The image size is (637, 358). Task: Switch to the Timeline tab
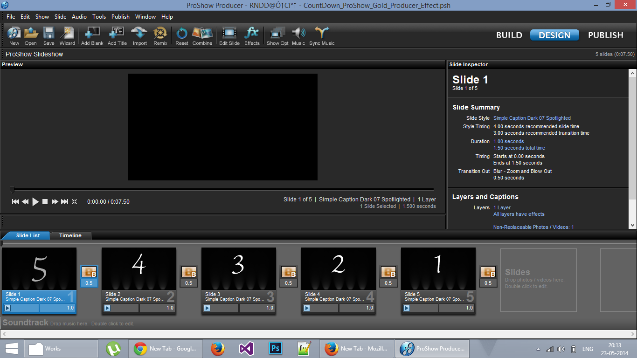pos(70,235)
